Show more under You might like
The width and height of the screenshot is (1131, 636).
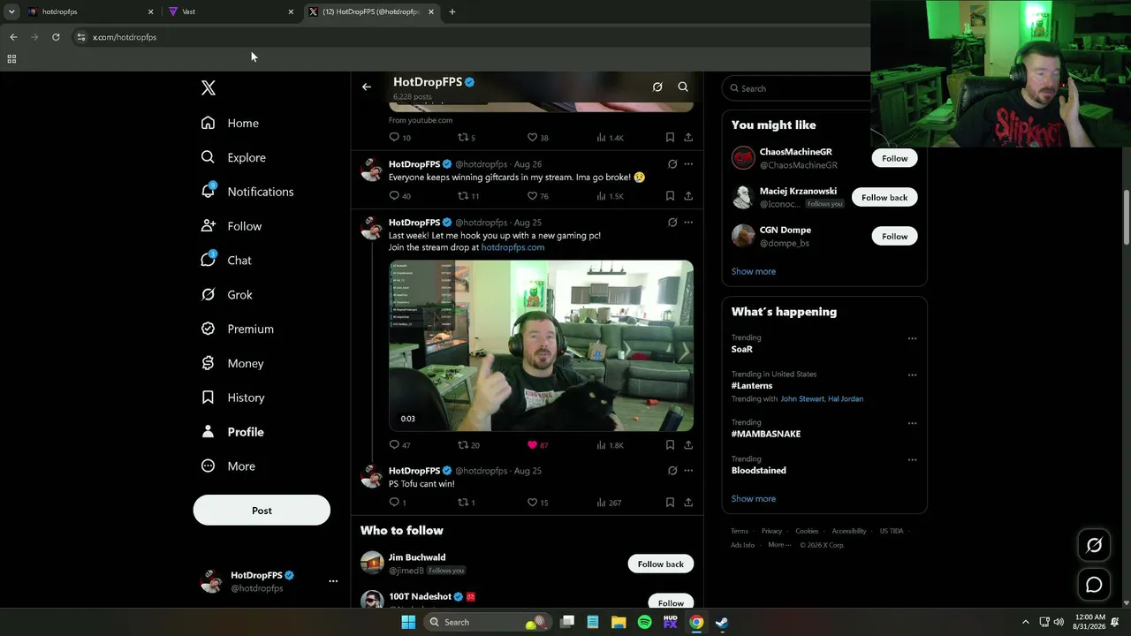(x=754, y=271)
